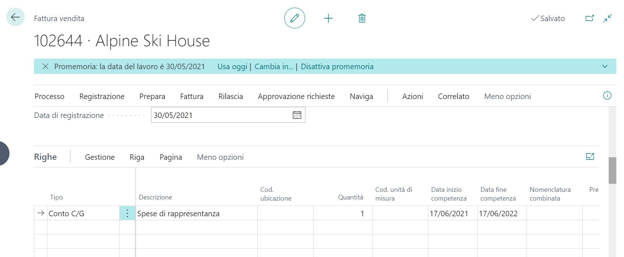Open the Gestione lines menu

click(x=100, y=157)
